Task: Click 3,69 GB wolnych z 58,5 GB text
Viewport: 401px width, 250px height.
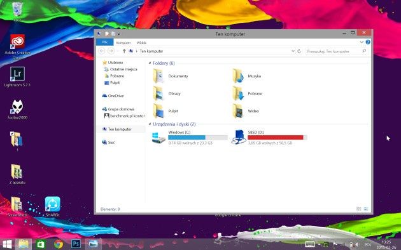Action: click(270, 143)
